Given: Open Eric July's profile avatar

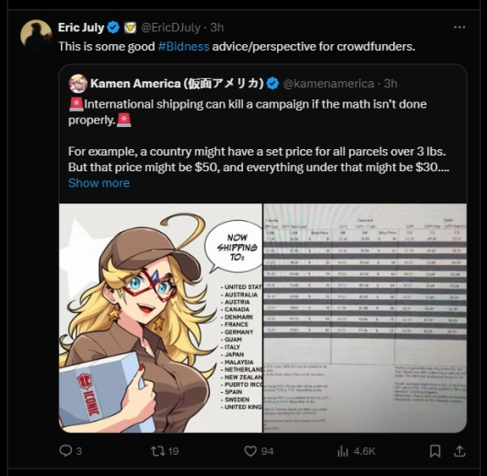Looking at the screenshot, I should 36,35.
